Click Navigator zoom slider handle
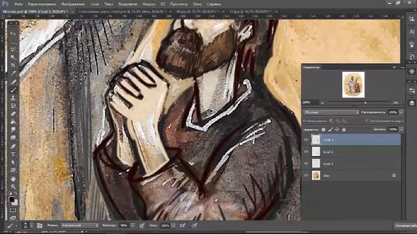This screenshot has height=234, width=417. [x=366, y=103]
